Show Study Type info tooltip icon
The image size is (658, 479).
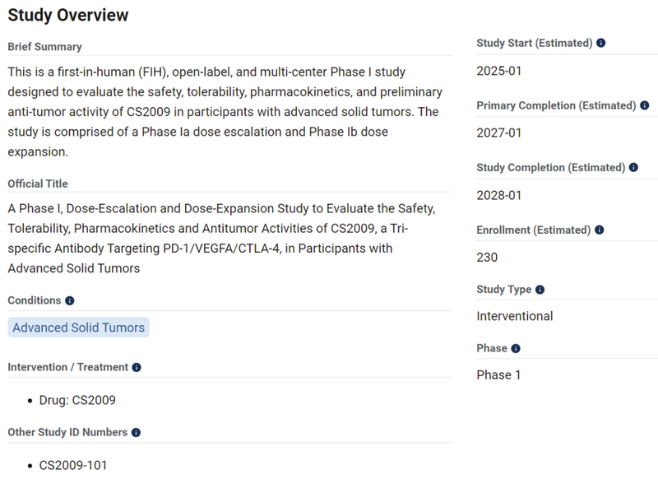540,290
